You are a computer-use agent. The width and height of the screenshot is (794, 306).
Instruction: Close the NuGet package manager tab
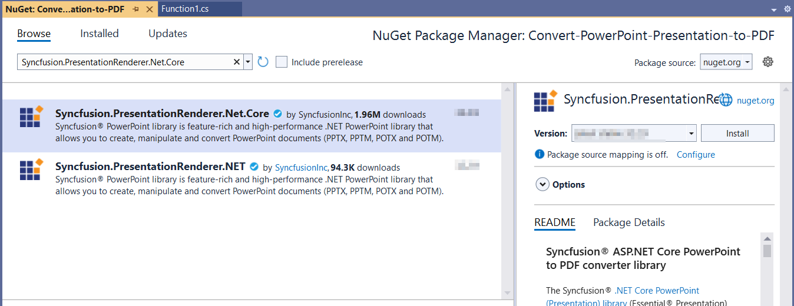pos(150,9)
